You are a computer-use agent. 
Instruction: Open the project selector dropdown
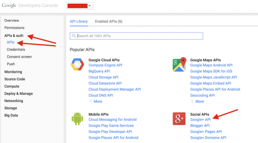click(80, 6)
